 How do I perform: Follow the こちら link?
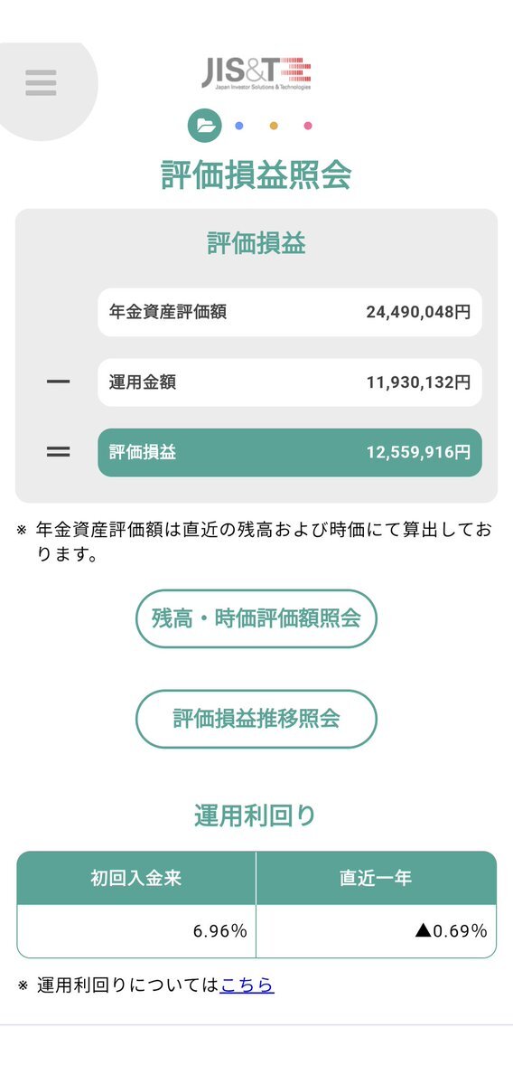[247, 985]
